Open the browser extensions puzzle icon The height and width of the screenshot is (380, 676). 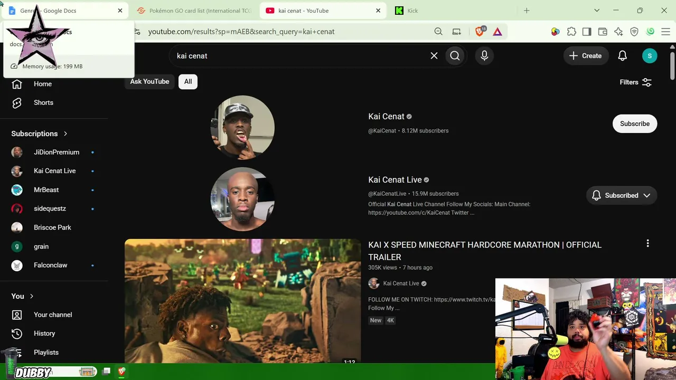571,32
